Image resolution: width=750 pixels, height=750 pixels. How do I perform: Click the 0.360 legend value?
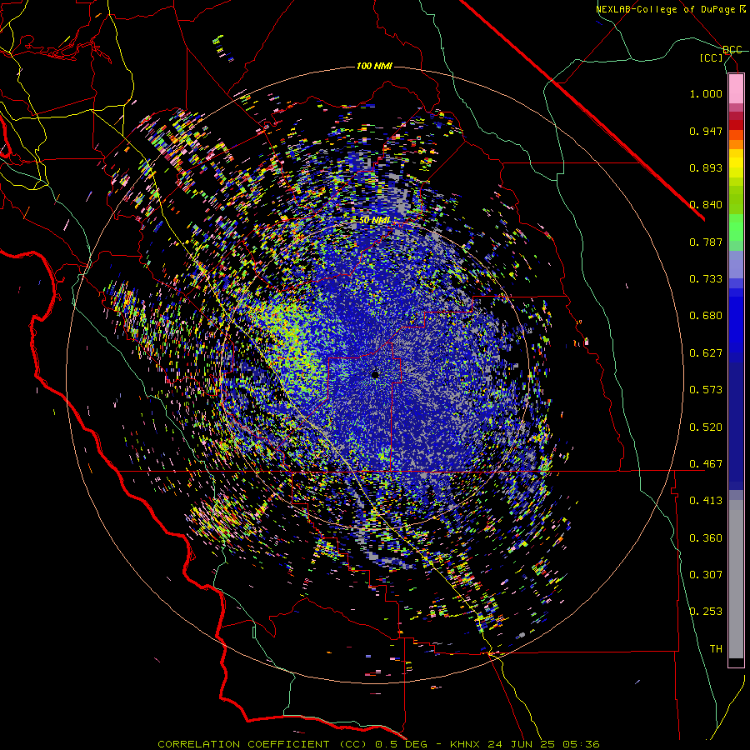click(706, 538)
